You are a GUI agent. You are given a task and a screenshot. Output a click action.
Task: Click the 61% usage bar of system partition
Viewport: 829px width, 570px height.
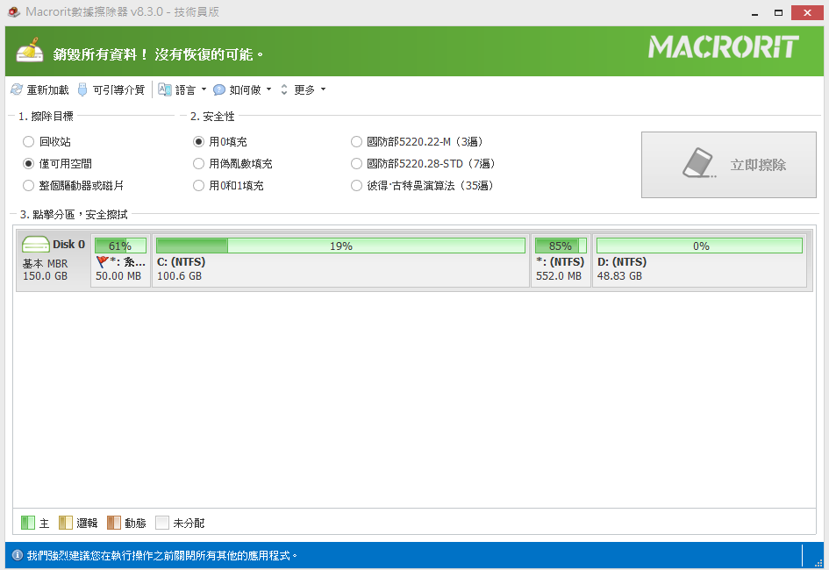click(120, 246)
